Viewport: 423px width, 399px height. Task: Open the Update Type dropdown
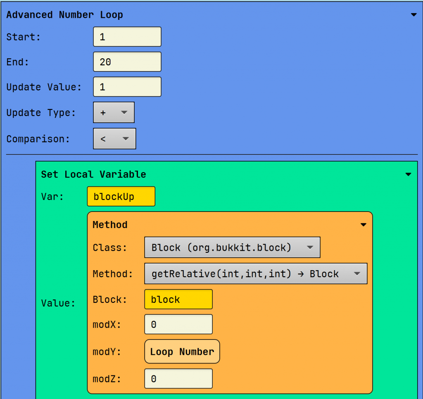coord(114,112)
